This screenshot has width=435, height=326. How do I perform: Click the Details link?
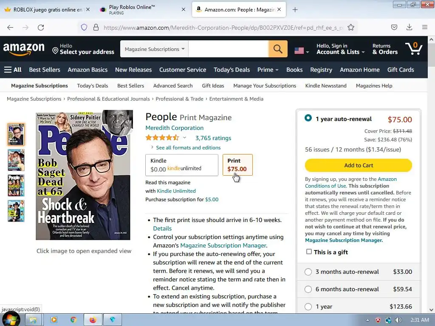(x=162, y=228)
